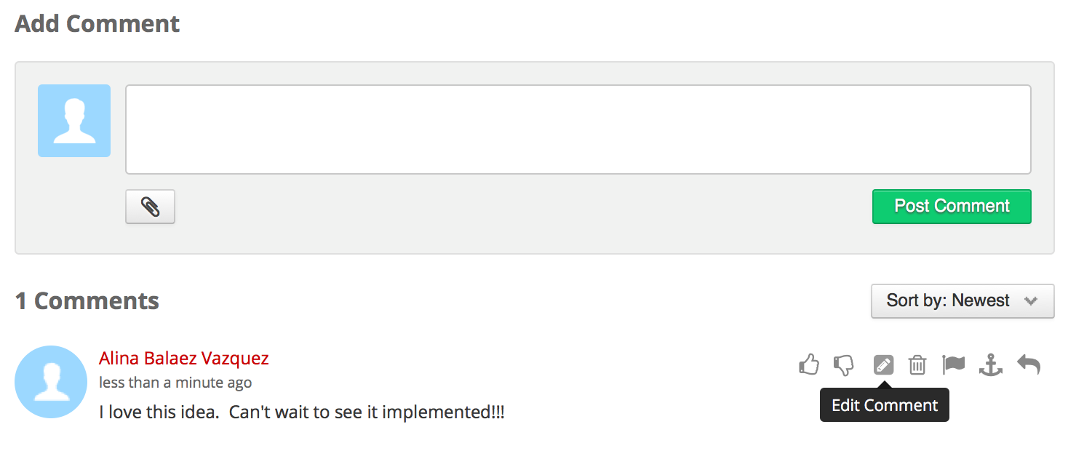
Task: Dislike the comment with thumbs down icon
Action: (844, 365)
